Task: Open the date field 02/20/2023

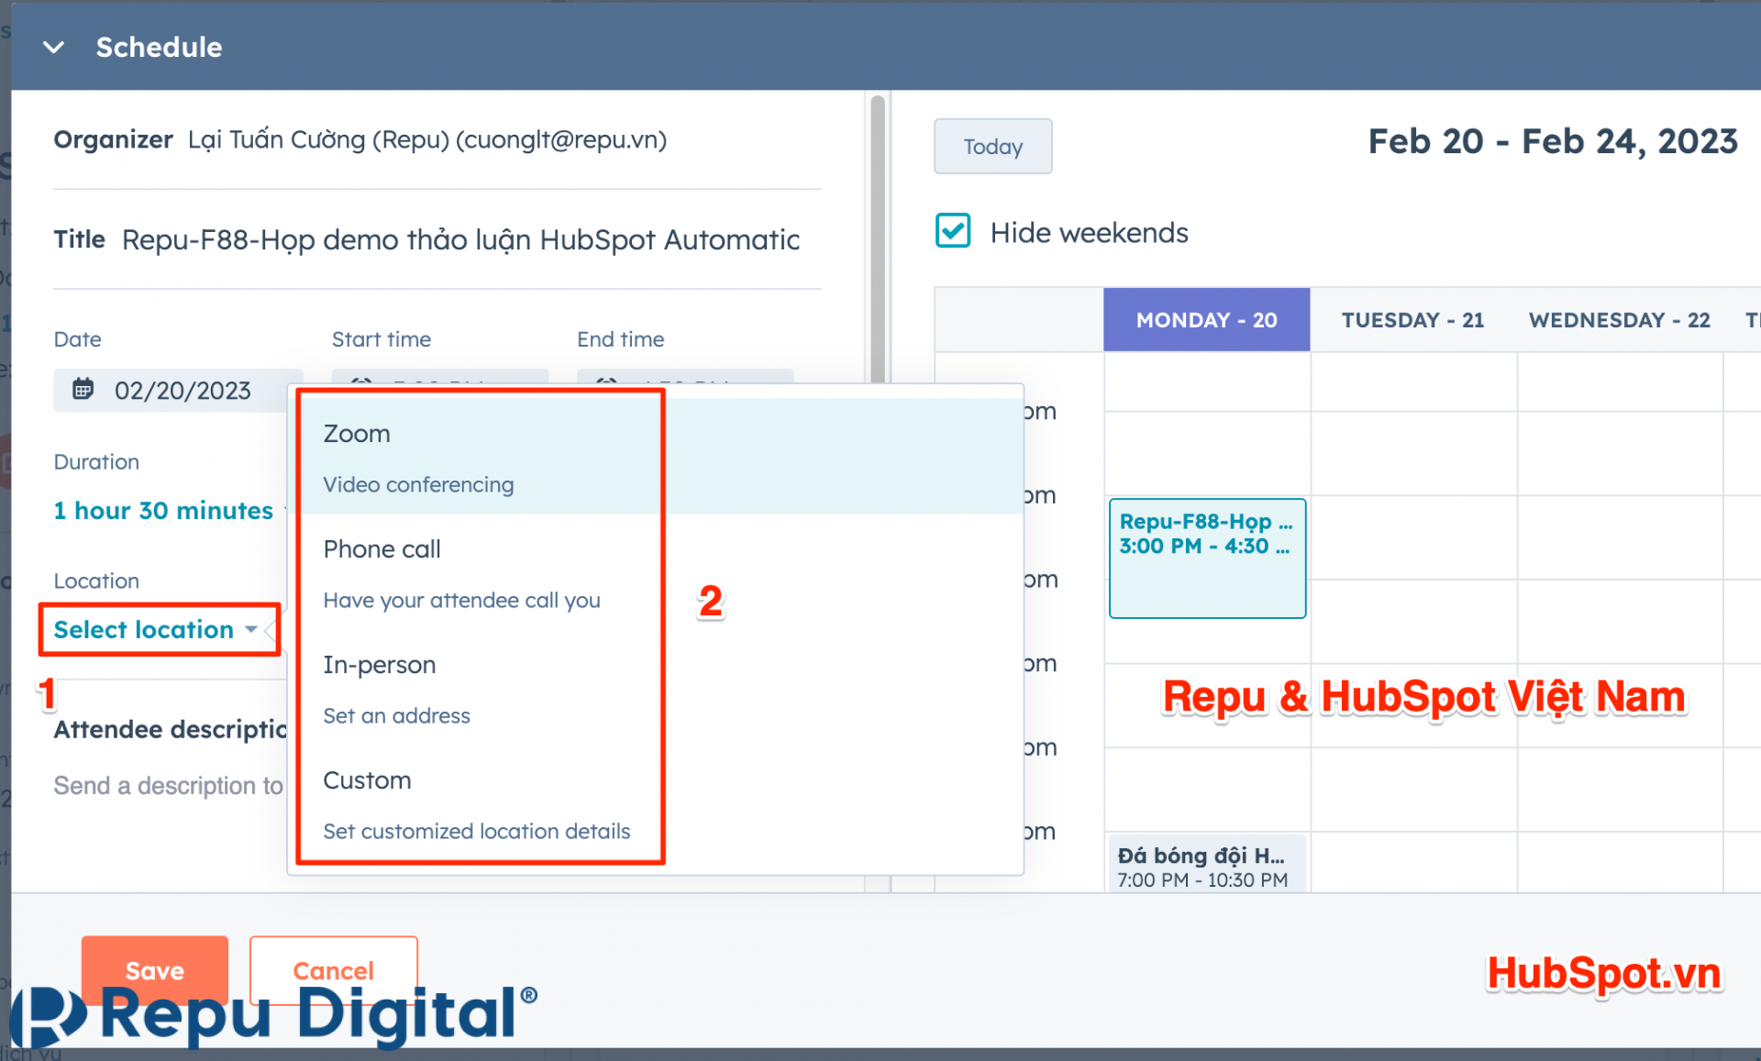Action: click(178, 391)
